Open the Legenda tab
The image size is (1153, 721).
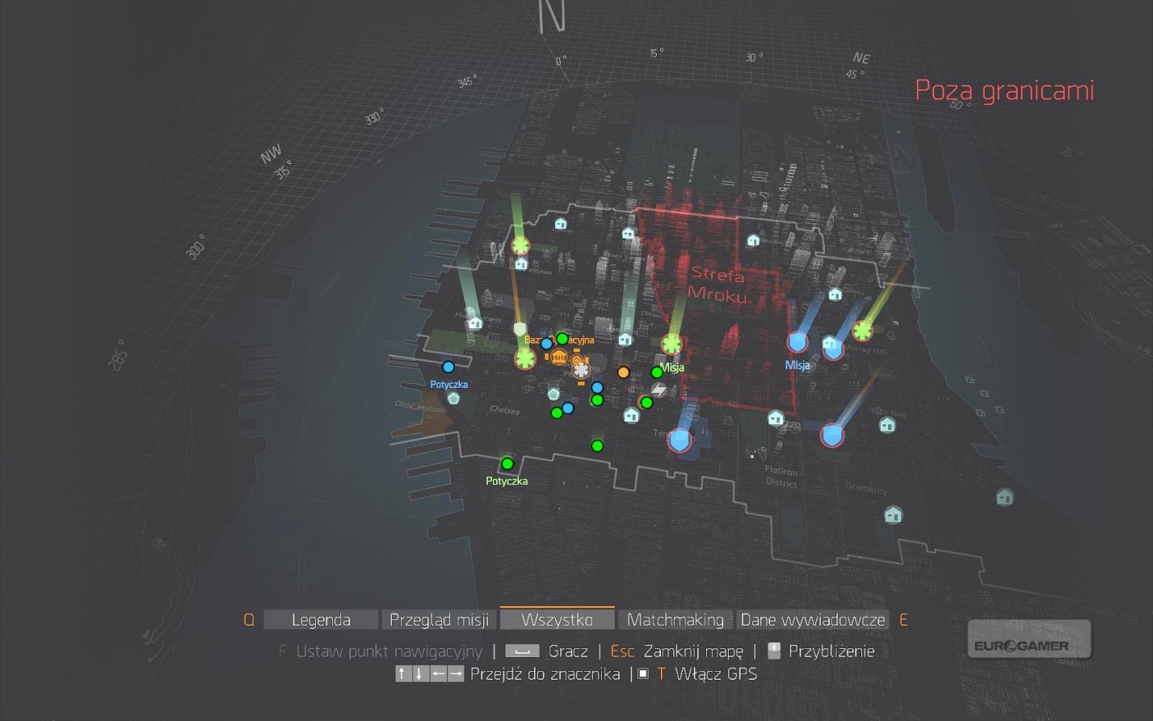click(x=321, y=620)
